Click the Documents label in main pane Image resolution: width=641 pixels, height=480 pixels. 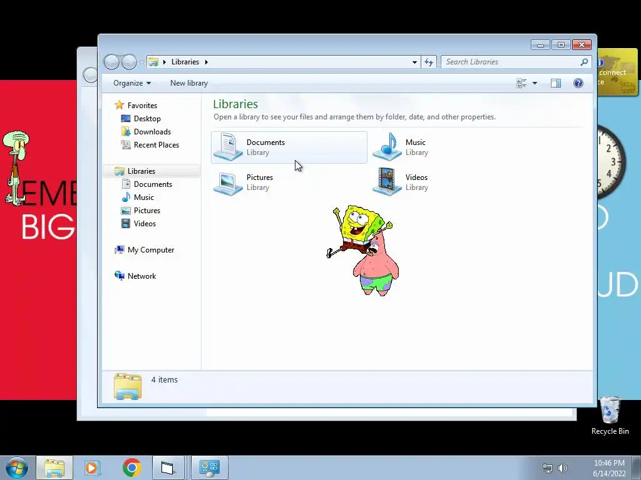point(265,142)
